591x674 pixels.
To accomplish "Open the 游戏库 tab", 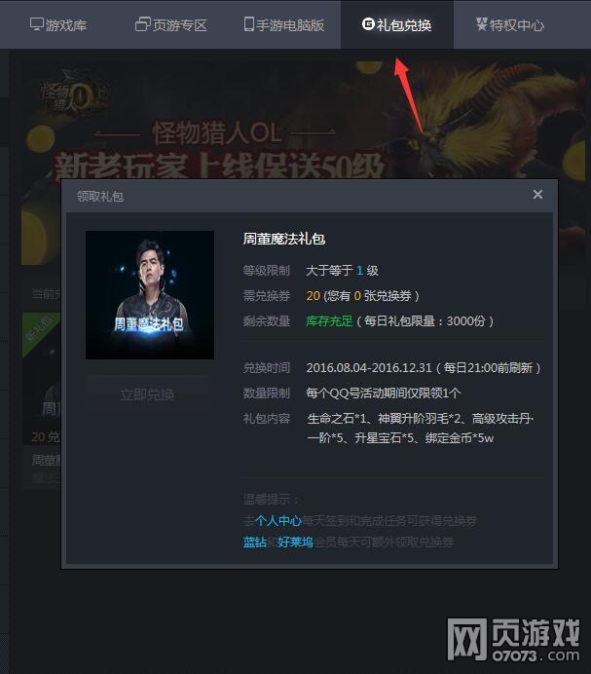I will [x=58, y=25].
